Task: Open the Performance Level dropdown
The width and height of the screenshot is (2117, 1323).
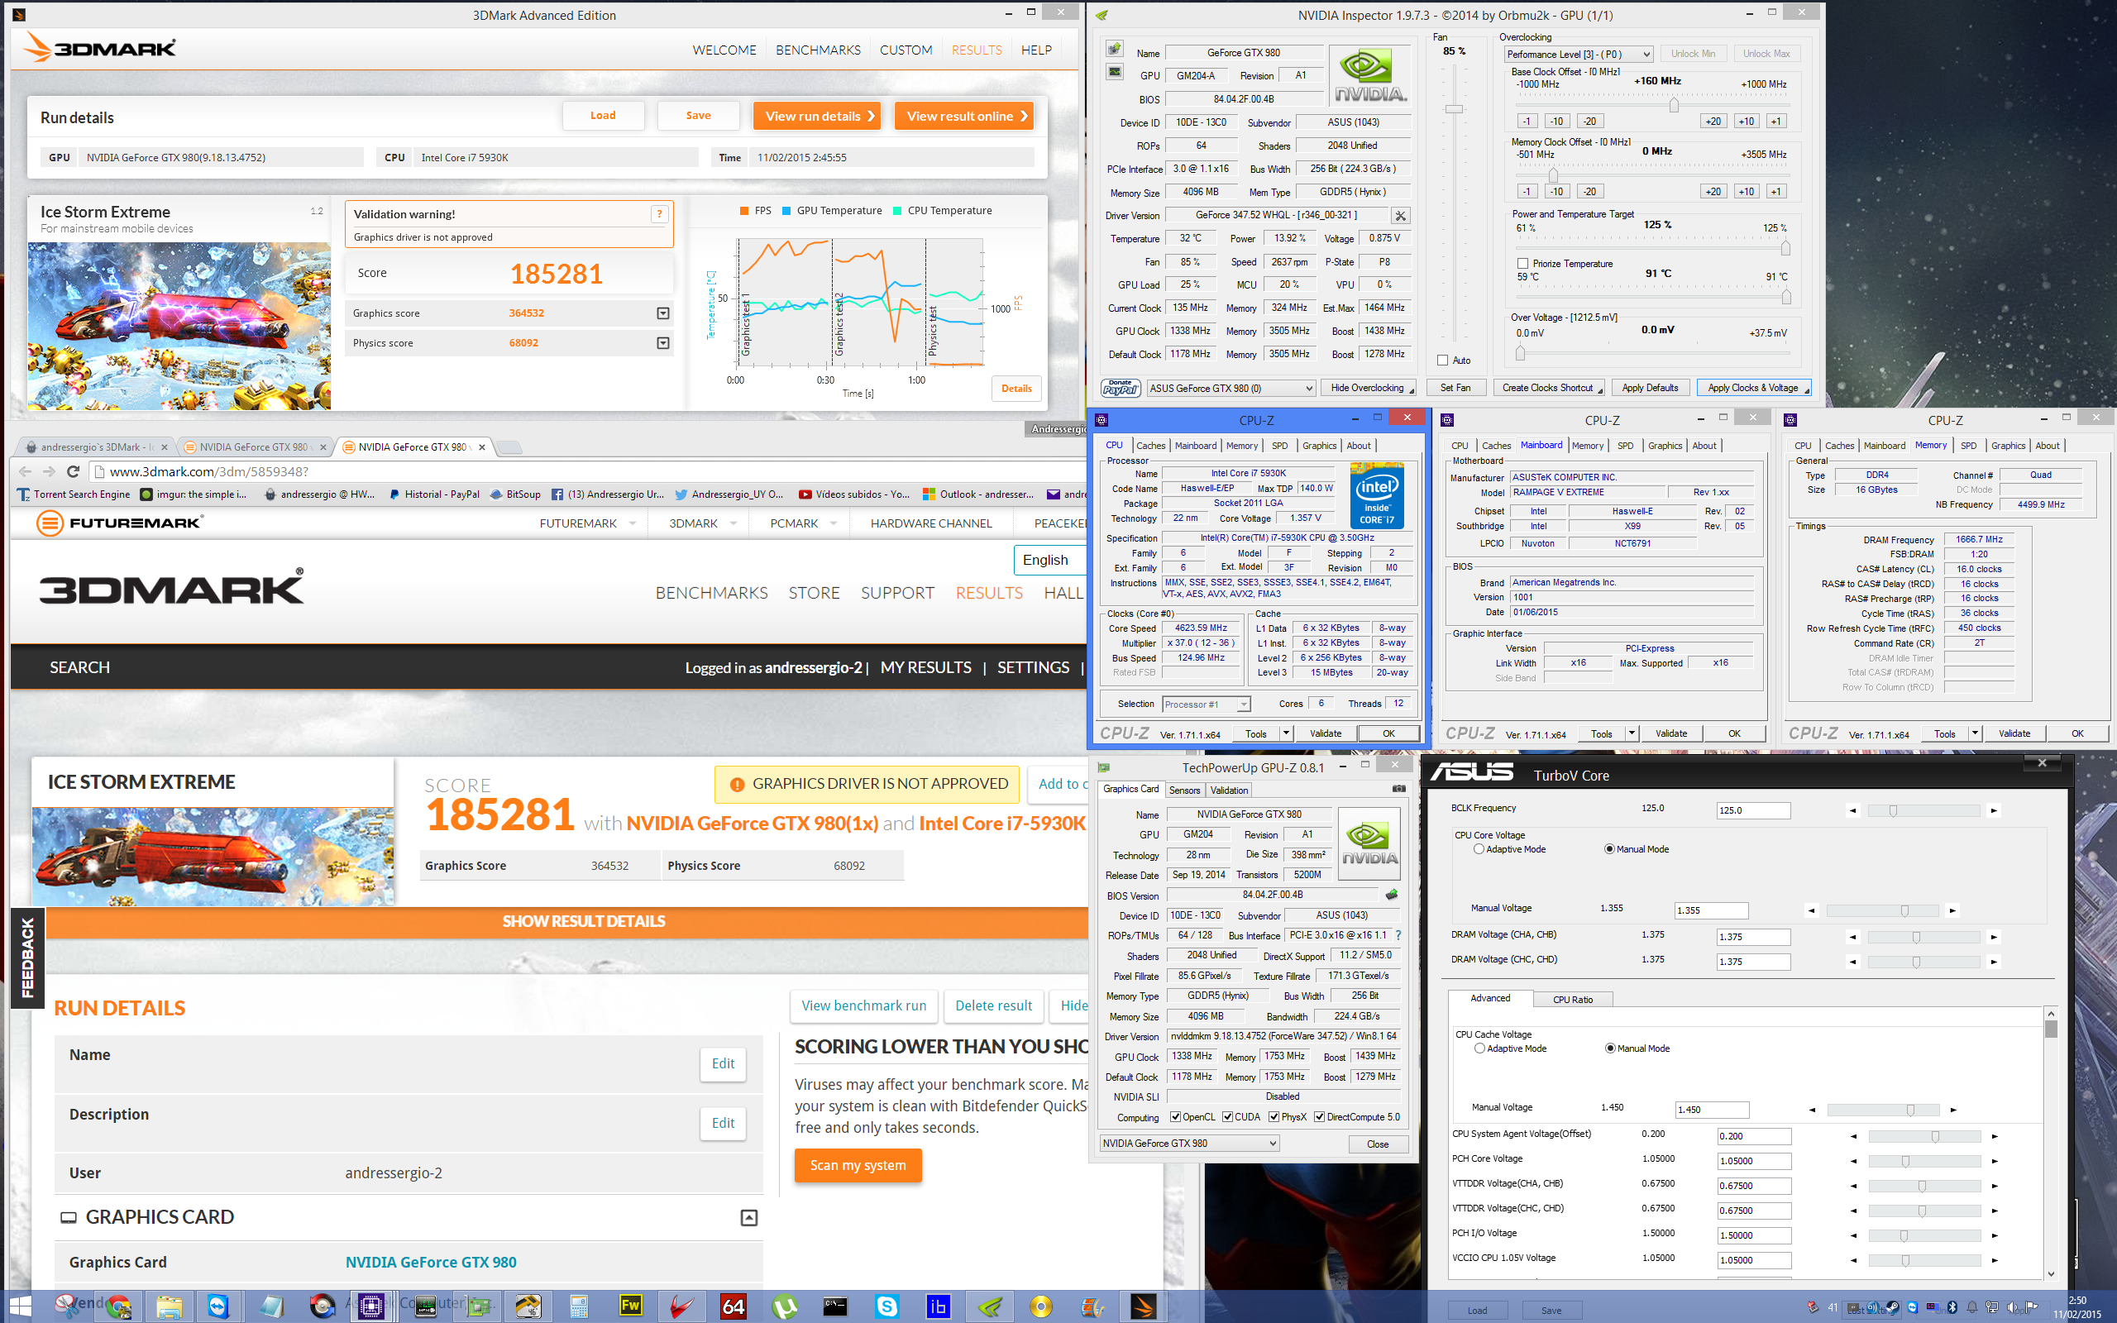Action: 1578,55
